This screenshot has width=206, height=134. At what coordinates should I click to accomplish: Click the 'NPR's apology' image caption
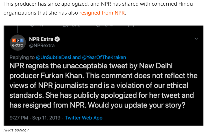[16, 130]
